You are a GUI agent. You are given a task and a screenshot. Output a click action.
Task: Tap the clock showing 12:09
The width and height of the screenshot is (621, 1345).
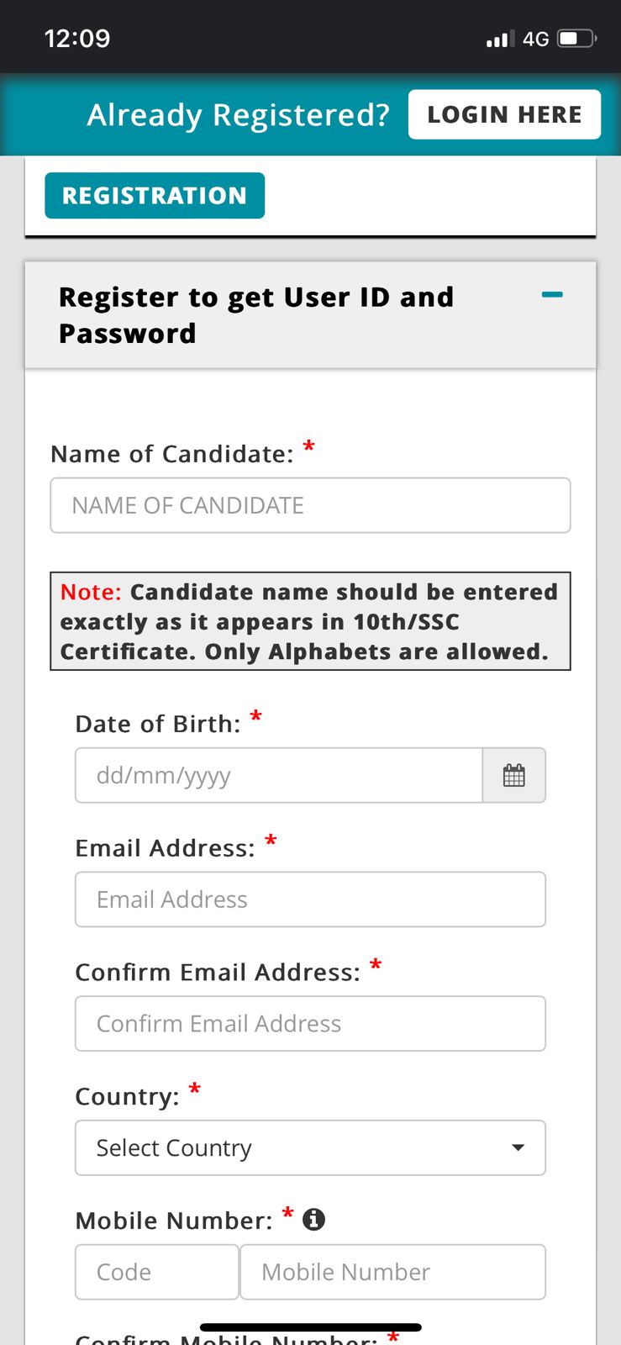coord(76,38)
